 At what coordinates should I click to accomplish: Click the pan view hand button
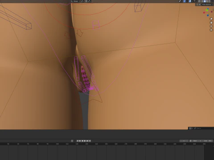[211, 23]
